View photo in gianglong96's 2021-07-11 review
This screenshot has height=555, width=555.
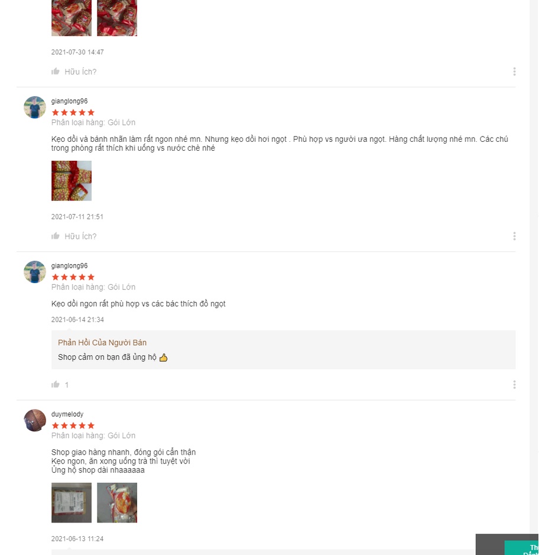click(72, 181)
